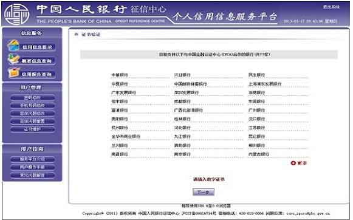Click the People's Bank of China logo
353x220 pixels.
click(x=17, y=14)
